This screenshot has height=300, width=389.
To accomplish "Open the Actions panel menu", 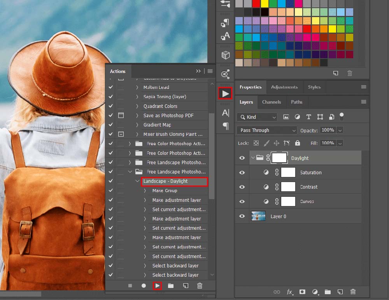I will point(209,71).
